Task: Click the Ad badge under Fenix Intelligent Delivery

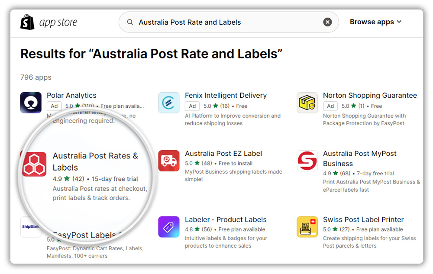Action: (192, 106)
